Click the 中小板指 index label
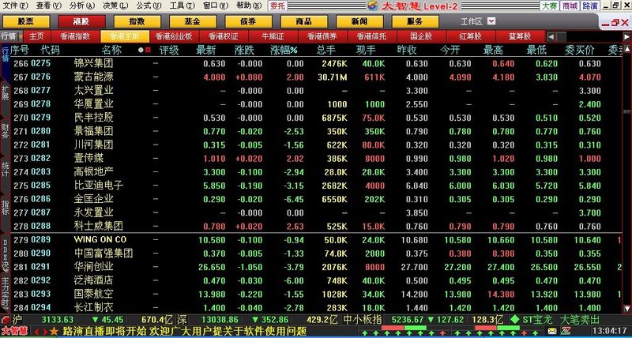This screenshot has width=632, height=338. tap(363, 320)
